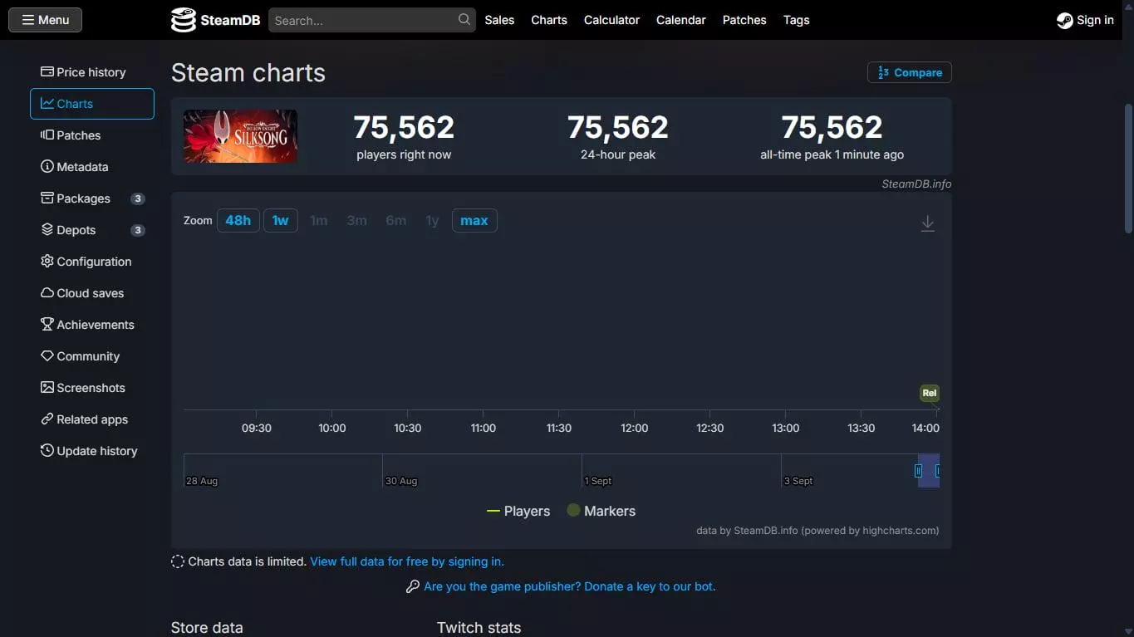
Task: Click the 75,562 players right now value
Action: click(404, 127)
